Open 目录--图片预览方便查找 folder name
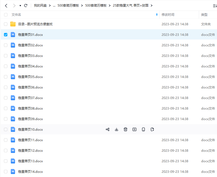Image resolution: width=217 pixels, height=177 pixels. point(35,24)
